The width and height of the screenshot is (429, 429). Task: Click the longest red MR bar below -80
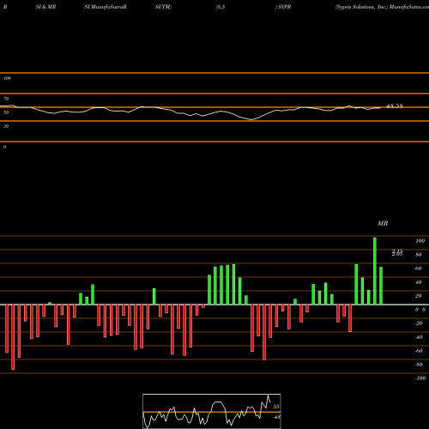pyautogui.click(x=13, y=337)
